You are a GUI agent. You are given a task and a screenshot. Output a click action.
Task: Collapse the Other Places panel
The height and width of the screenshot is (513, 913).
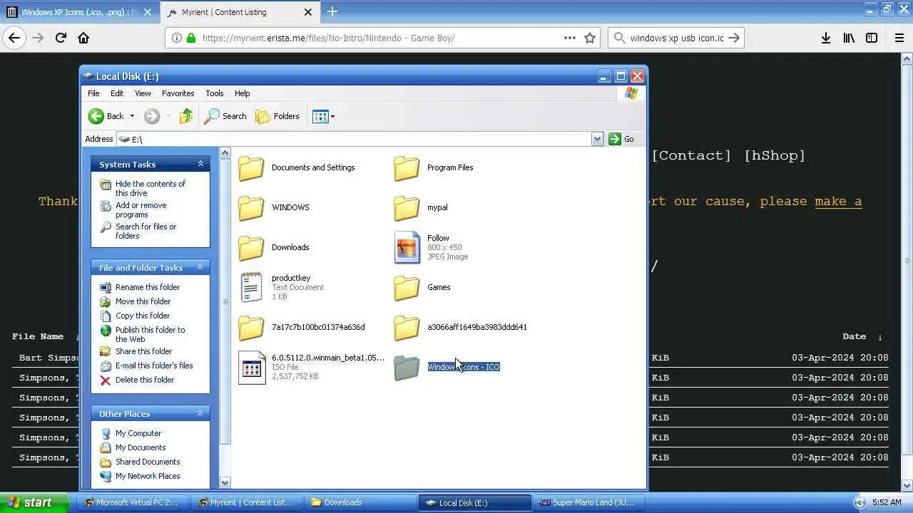(x=200, y=413)
